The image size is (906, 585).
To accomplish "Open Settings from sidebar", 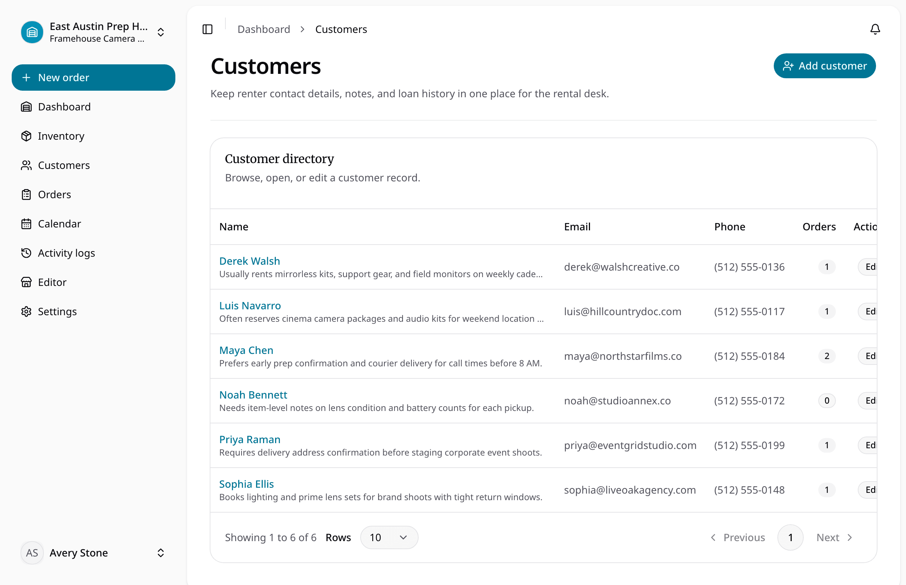I will [x=94, y=312].
